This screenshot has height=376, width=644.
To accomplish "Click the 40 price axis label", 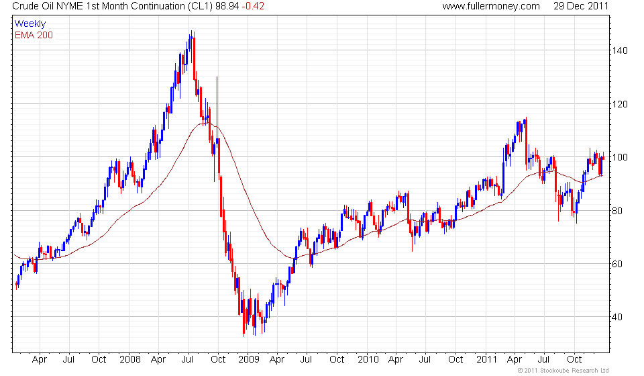I will (617, 317).
